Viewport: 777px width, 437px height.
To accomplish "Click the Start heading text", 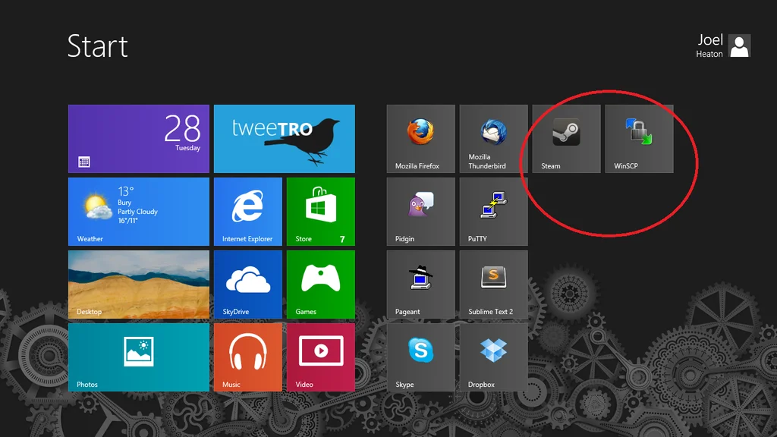I will (x=98, y=46).
